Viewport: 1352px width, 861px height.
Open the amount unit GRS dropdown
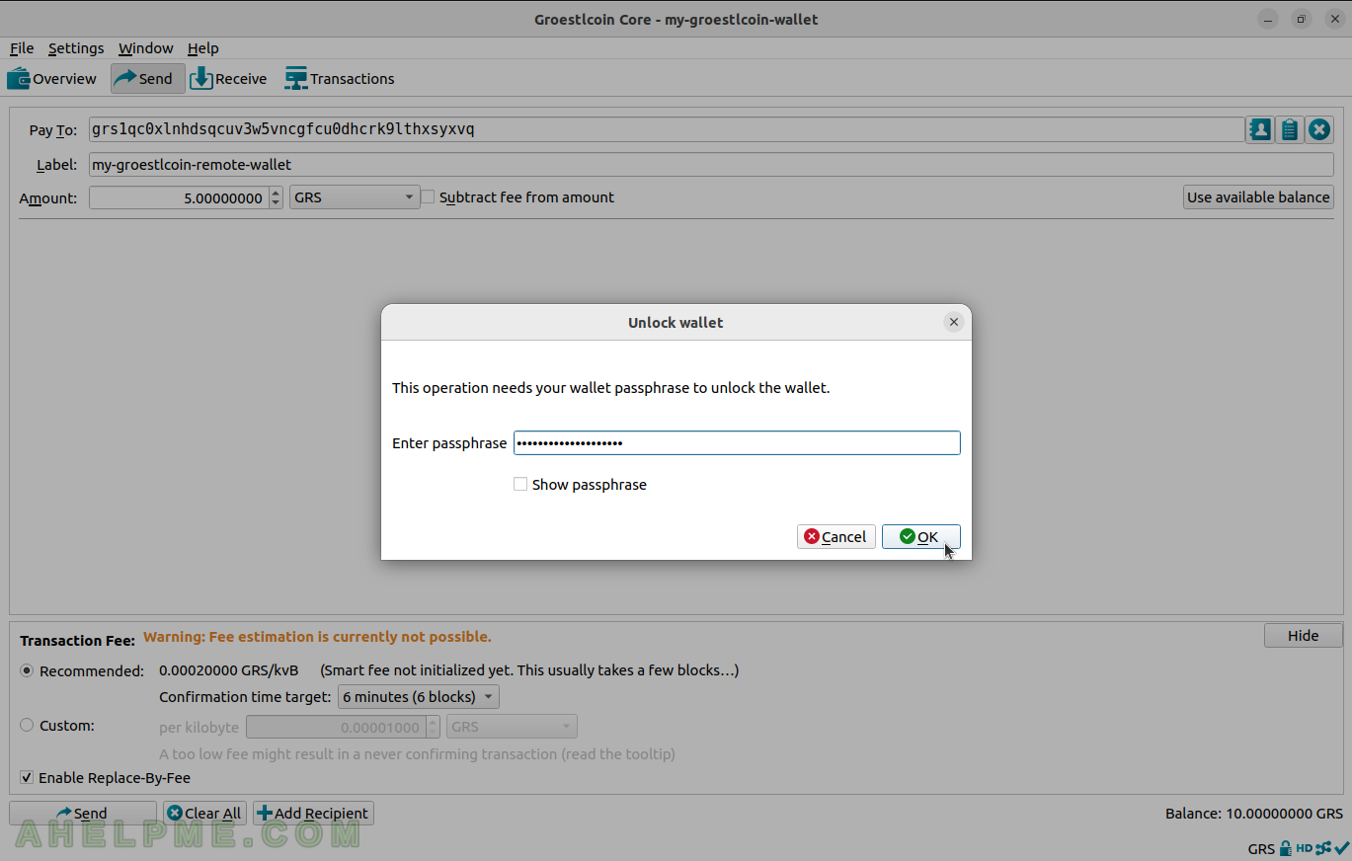click(x=355, y=197)
